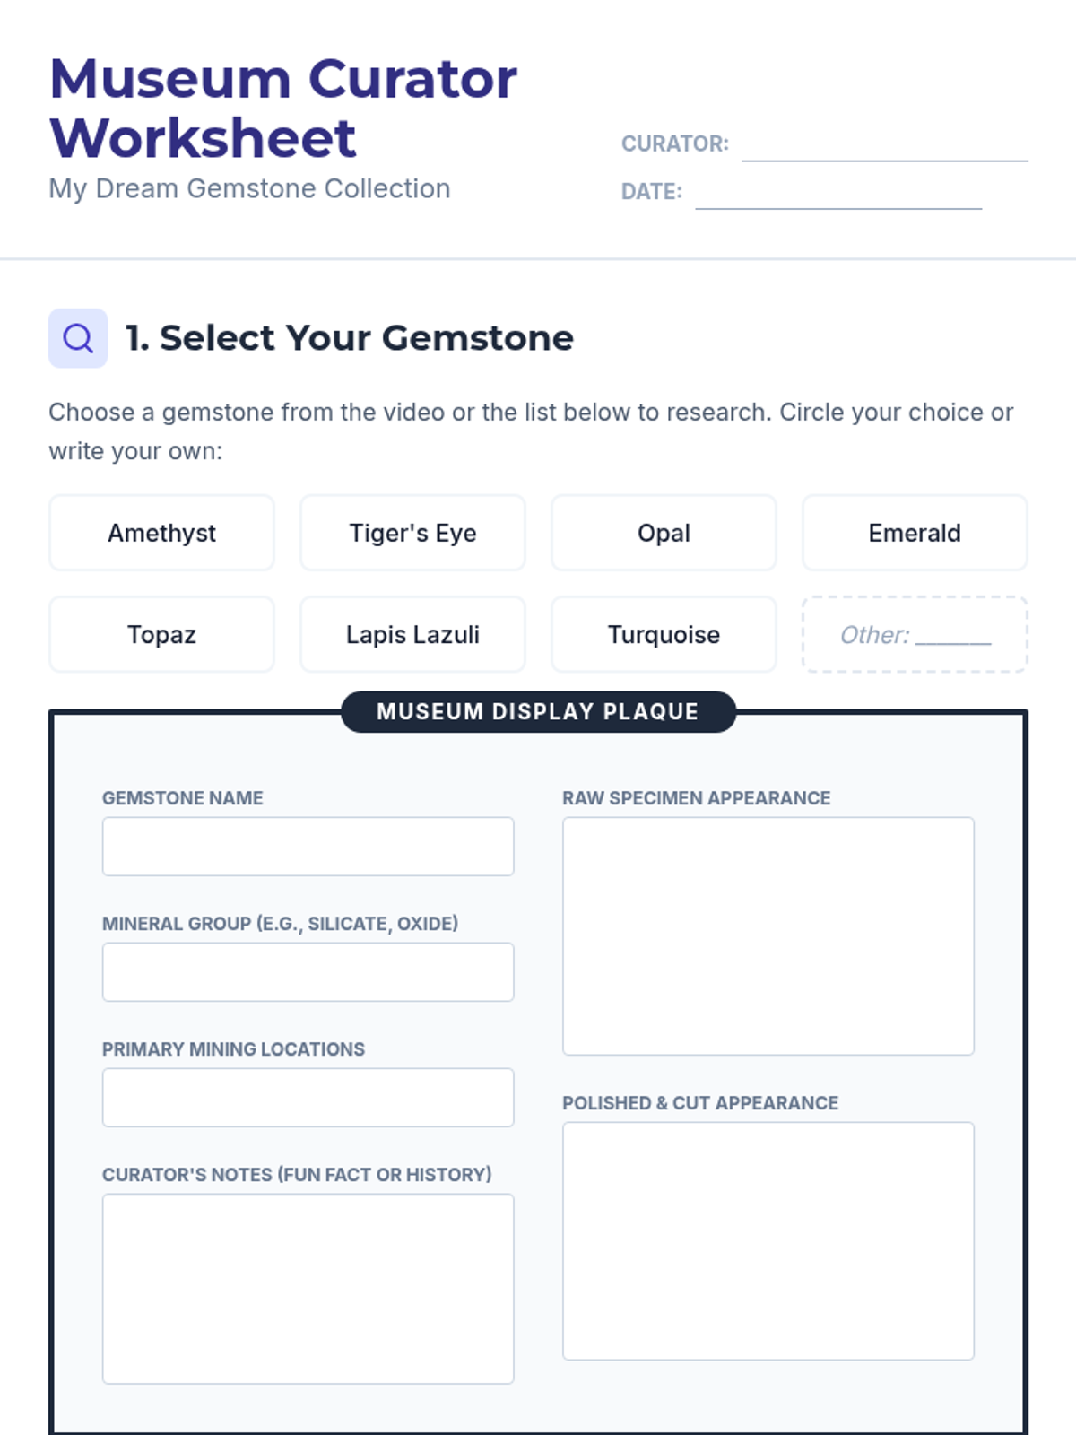Click the Date entry line
This screenshot has height=1435, width=1076.
tap(838, 192)
